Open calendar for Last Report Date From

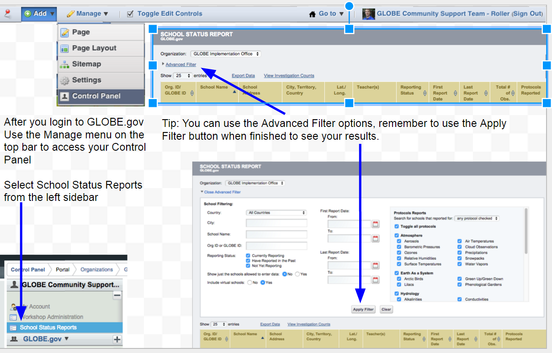[x=376, y=265]
